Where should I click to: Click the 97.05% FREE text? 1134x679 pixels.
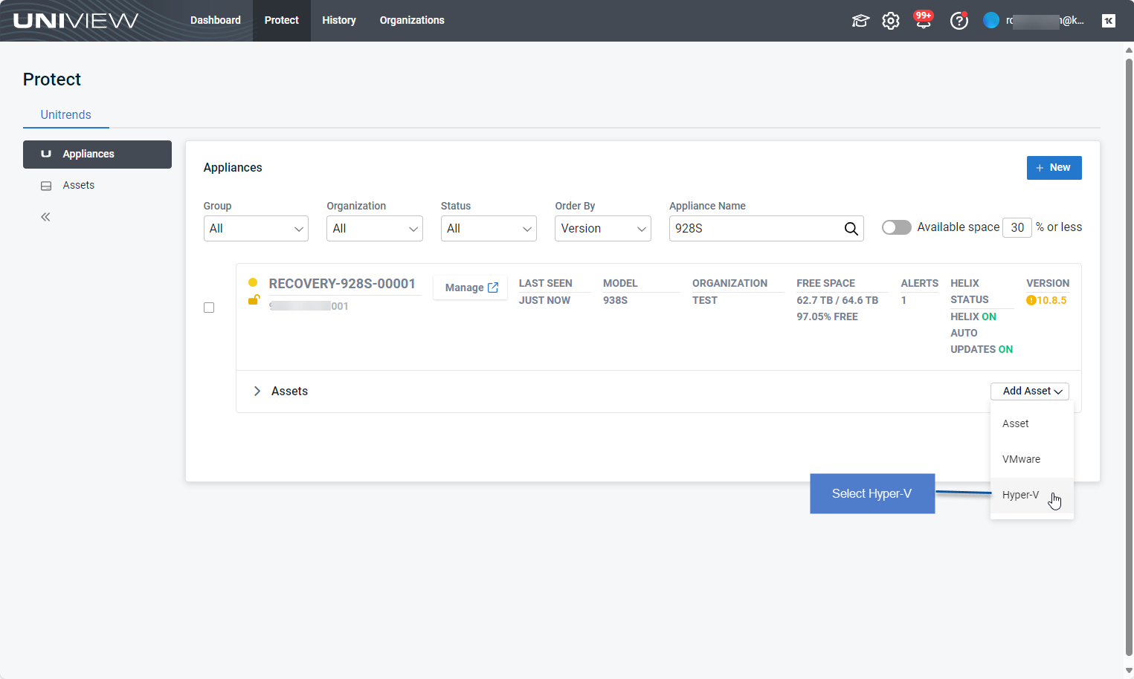click(827, 317)
